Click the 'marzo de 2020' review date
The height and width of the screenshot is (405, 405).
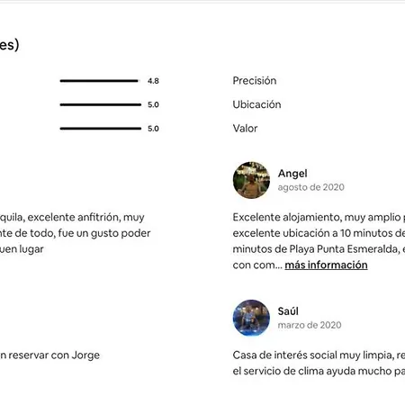point(310,325)
